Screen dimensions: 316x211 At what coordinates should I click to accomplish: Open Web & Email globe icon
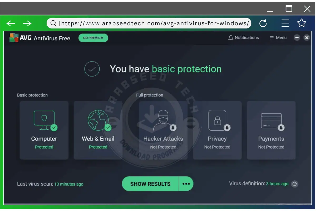[x=98, y=120]
